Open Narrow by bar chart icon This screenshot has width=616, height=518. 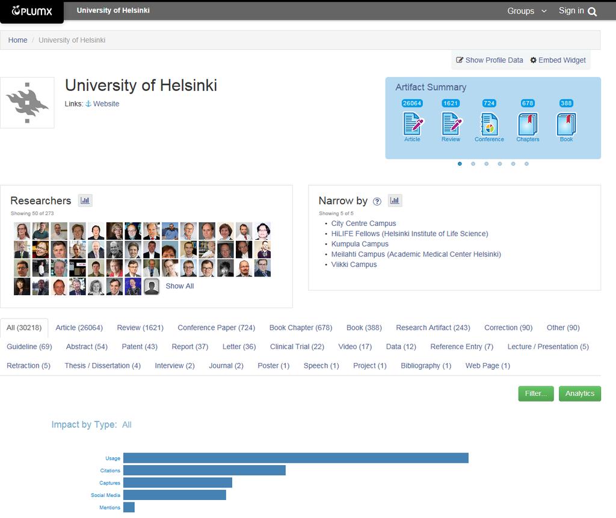395,201
